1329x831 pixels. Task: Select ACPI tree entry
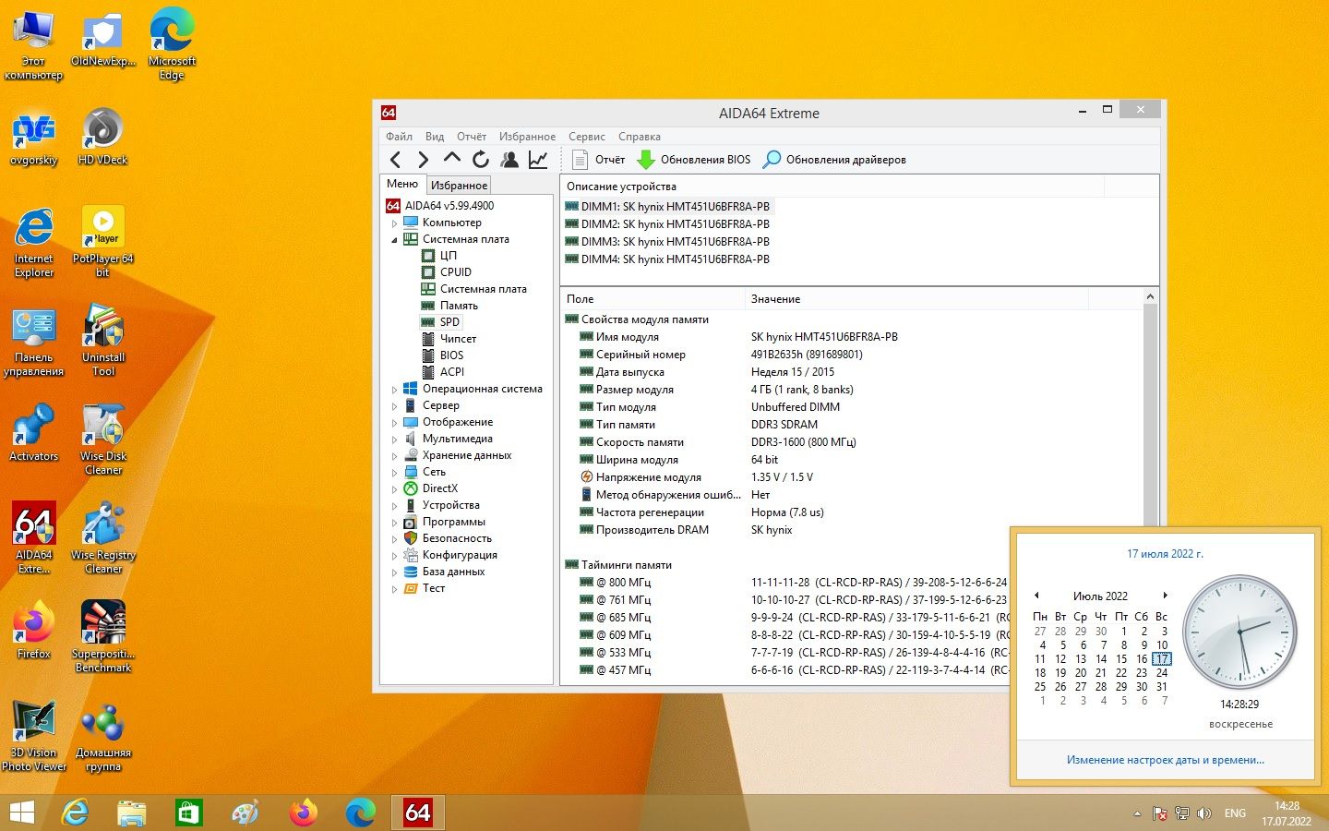[x=442, y=372]
